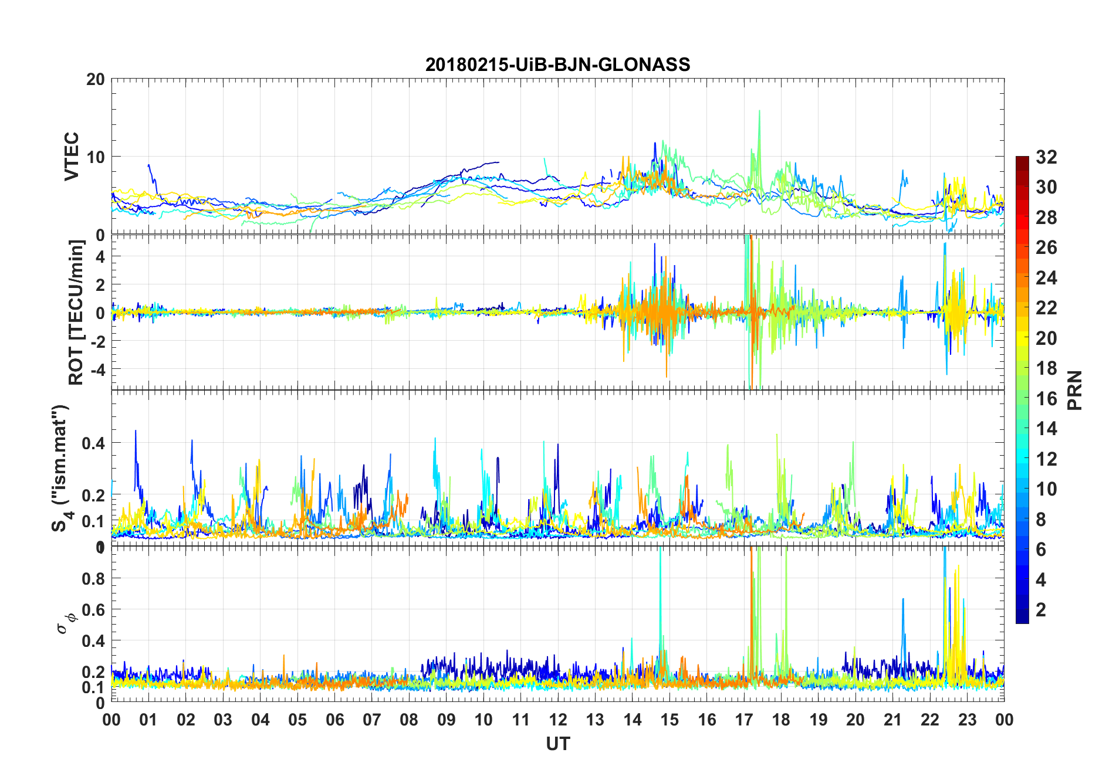Click PRN colorbar tick label 14
This screenshot has width=1116, height=780.
coord(1046,429)
